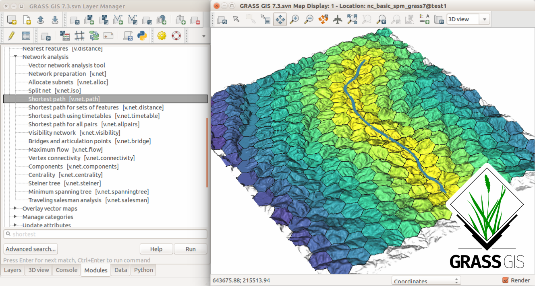Open existing workspace upload-arrow icon

point(40,20)
